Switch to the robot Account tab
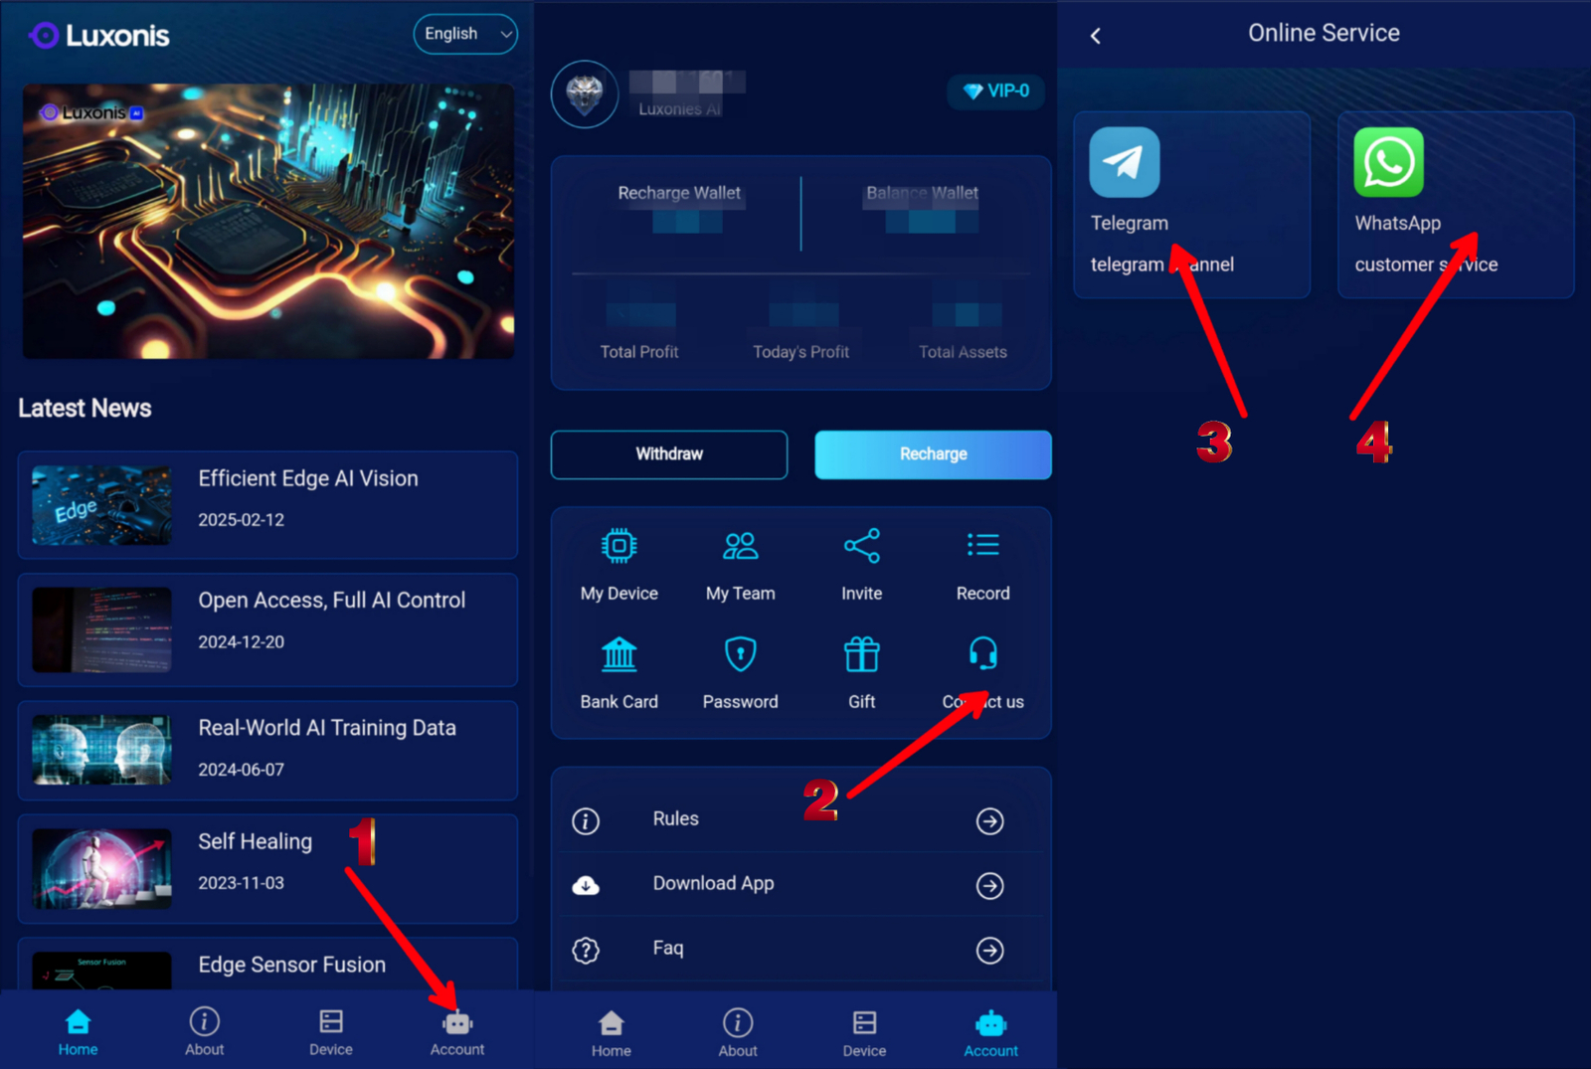The image size is (1591, 1069). click(x=457, y=1032)
